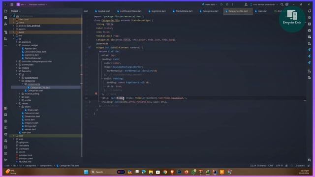
Task: Click the fold arrow beside the trailing line
Action: (90, 102)
